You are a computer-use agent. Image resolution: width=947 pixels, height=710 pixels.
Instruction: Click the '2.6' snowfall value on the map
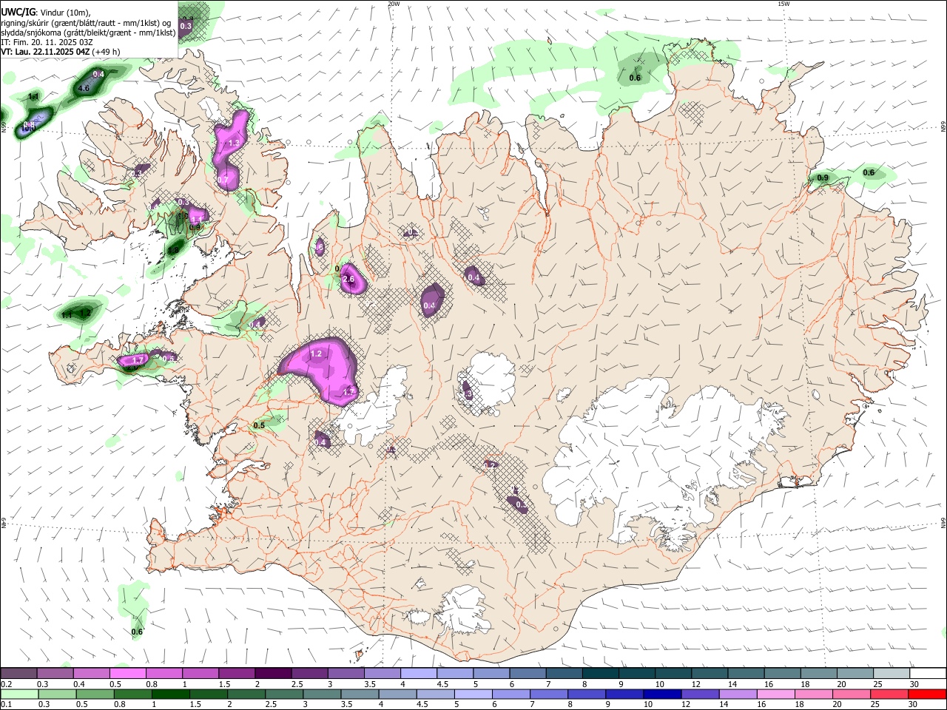coord(349,280)
